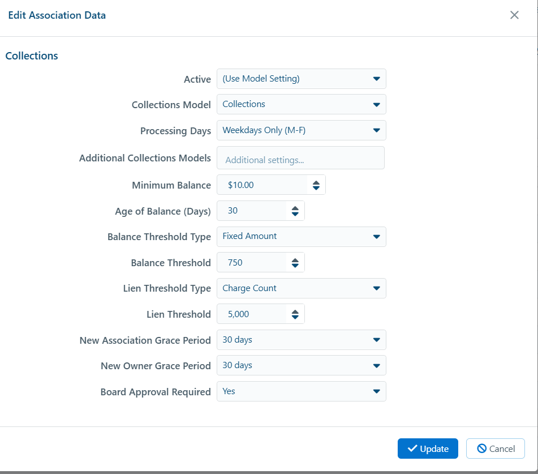Increase Balance Threshold value
Viewport: 538px width, 474px height.
click(295, 260)
